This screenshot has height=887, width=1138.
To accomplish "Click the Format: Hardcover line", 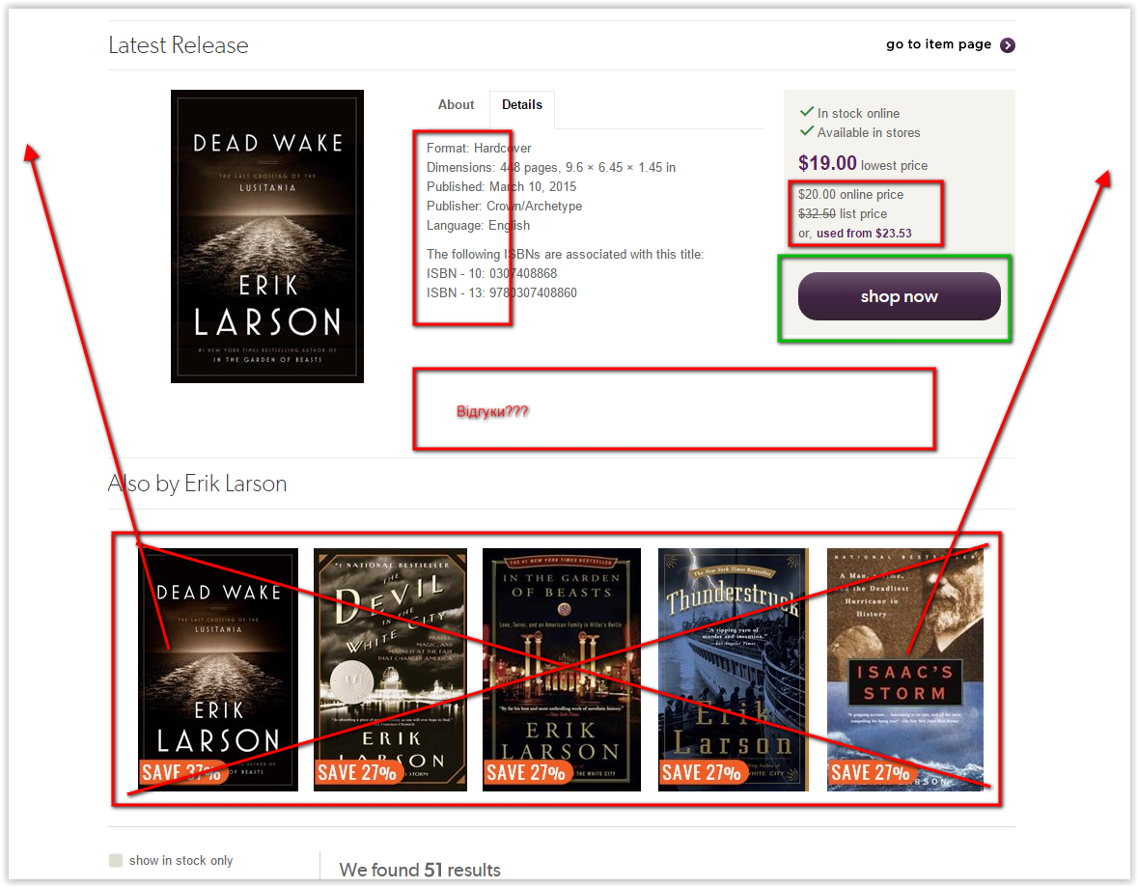I will point(479,148).
